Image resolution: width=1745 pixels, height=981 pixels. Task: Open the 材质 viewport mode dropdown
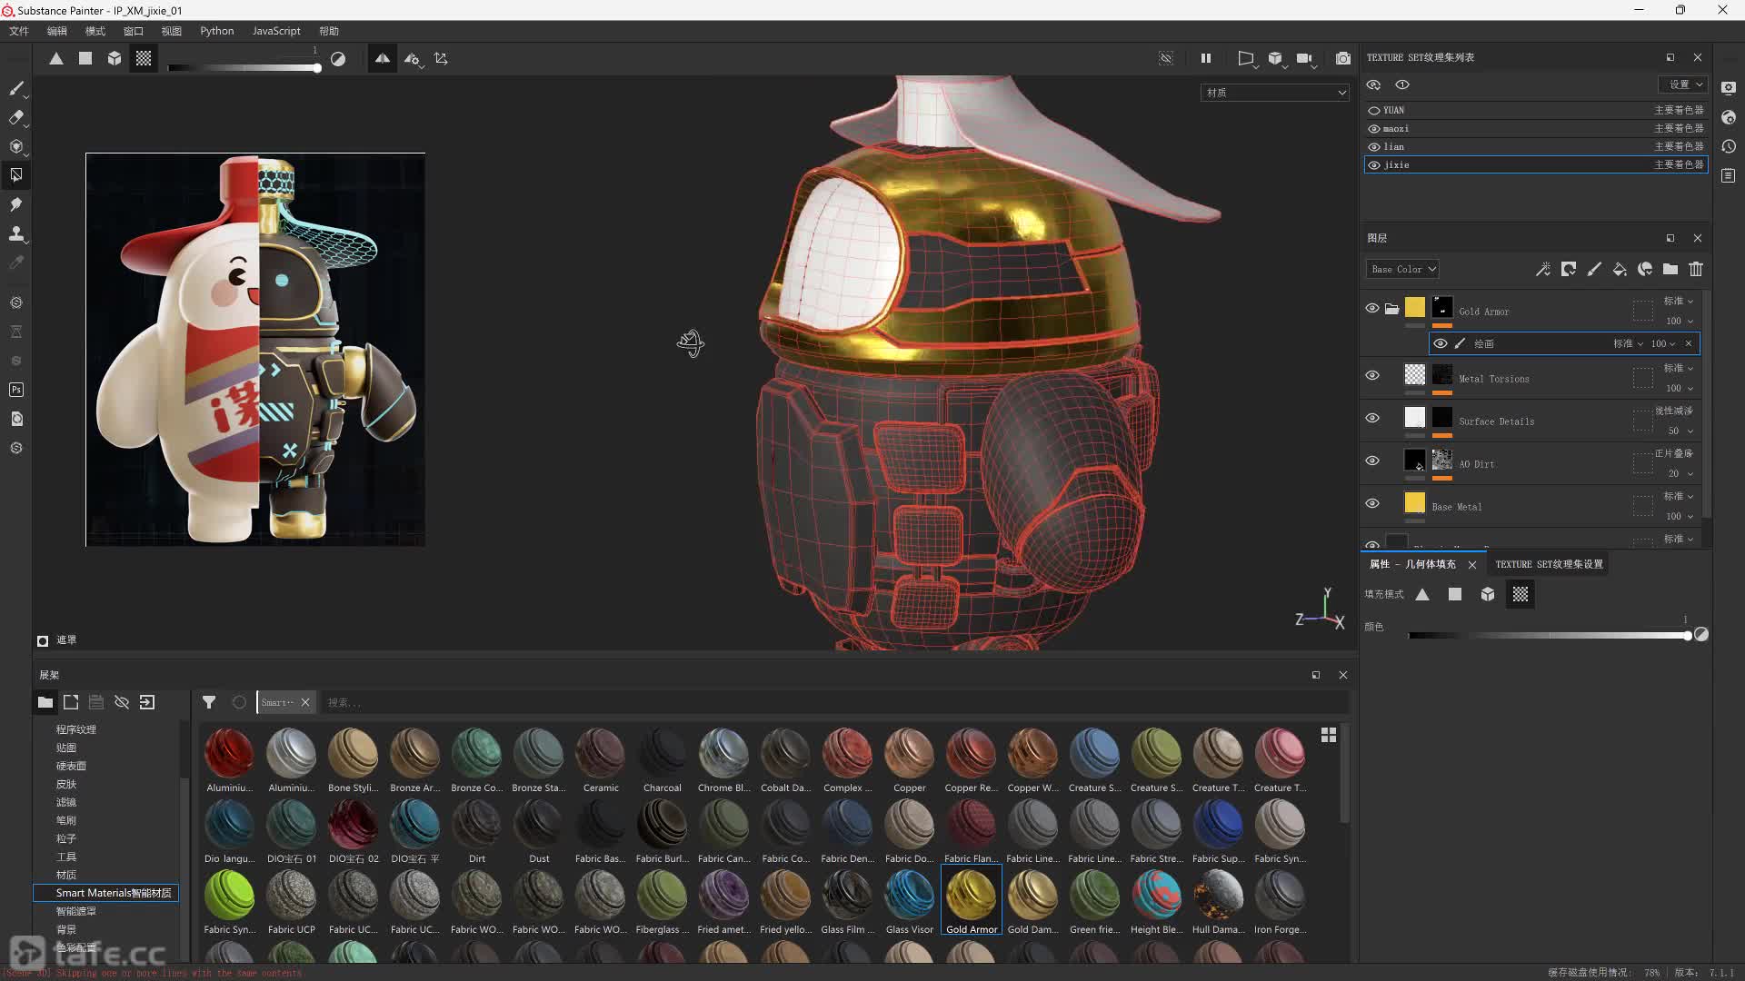[1274, 93]
